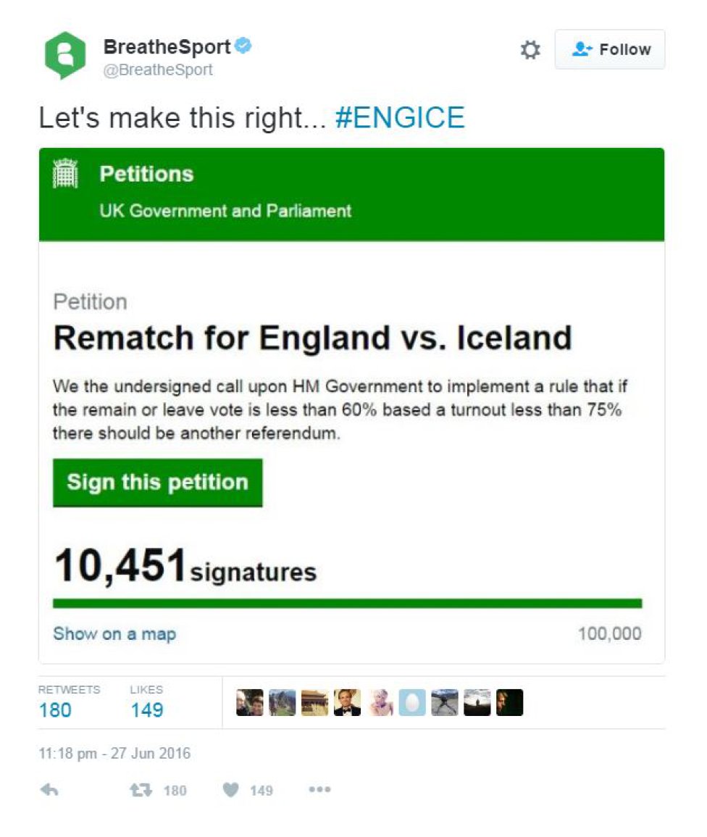Open the gear settings menu
This screenshot has width=707, height=837.
(530, 50)
